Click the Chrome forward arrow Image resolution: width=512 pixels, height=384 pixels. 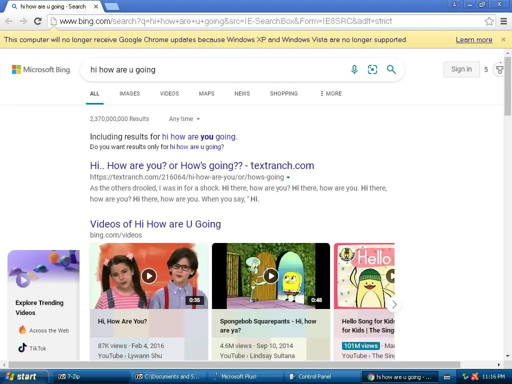23,21
